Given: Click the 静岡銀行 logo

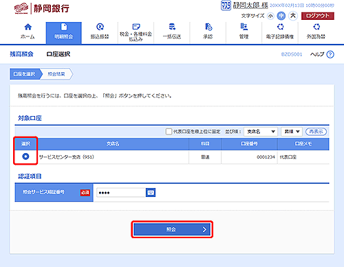Looking at the screenshot, I should click(x=42, y=9).
